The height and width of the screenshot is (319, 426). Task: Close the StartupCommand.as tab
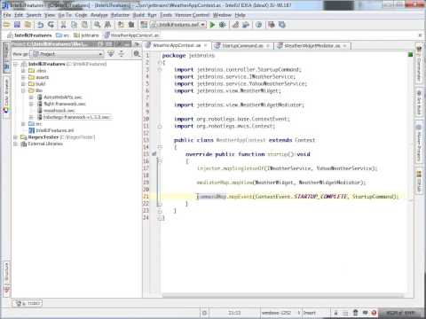(x=267, y=45)
